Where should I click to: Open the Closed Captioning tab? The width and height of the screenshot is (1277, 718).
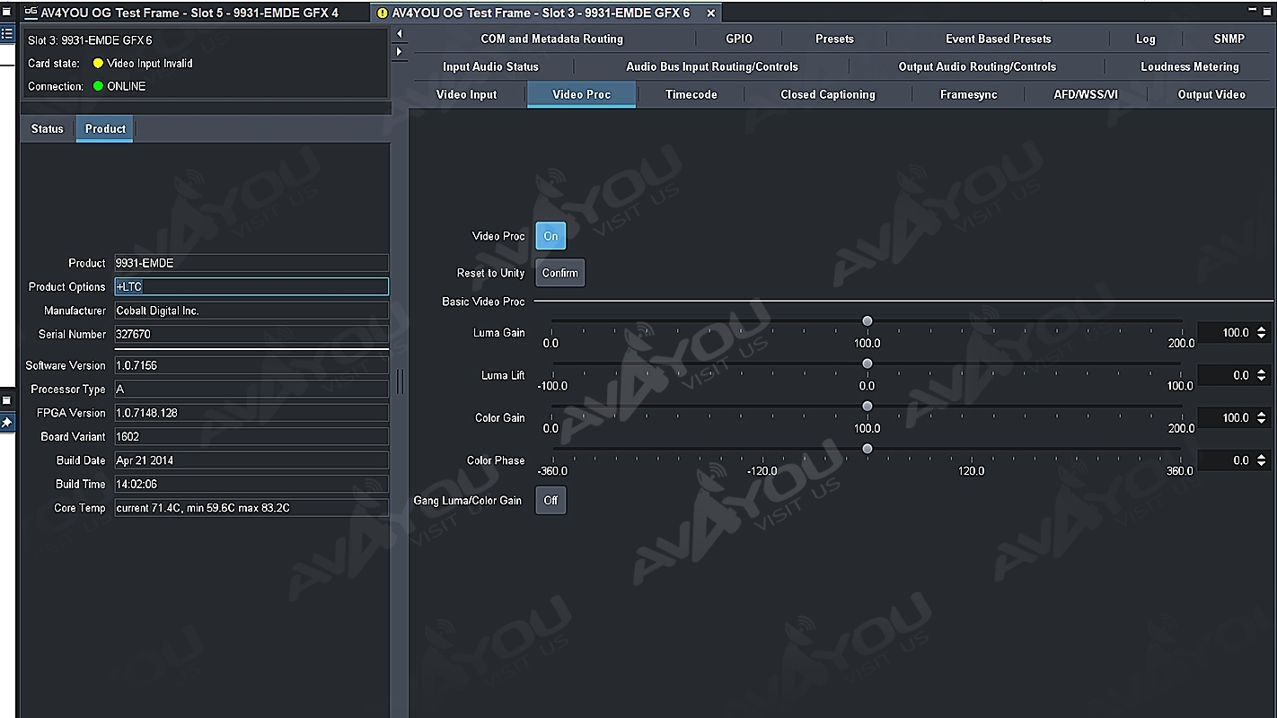point(827,94)
